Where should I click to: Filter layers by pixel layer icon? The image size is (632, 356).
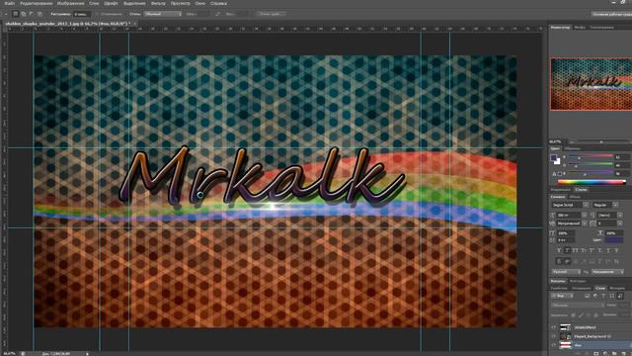click(588, 296)
